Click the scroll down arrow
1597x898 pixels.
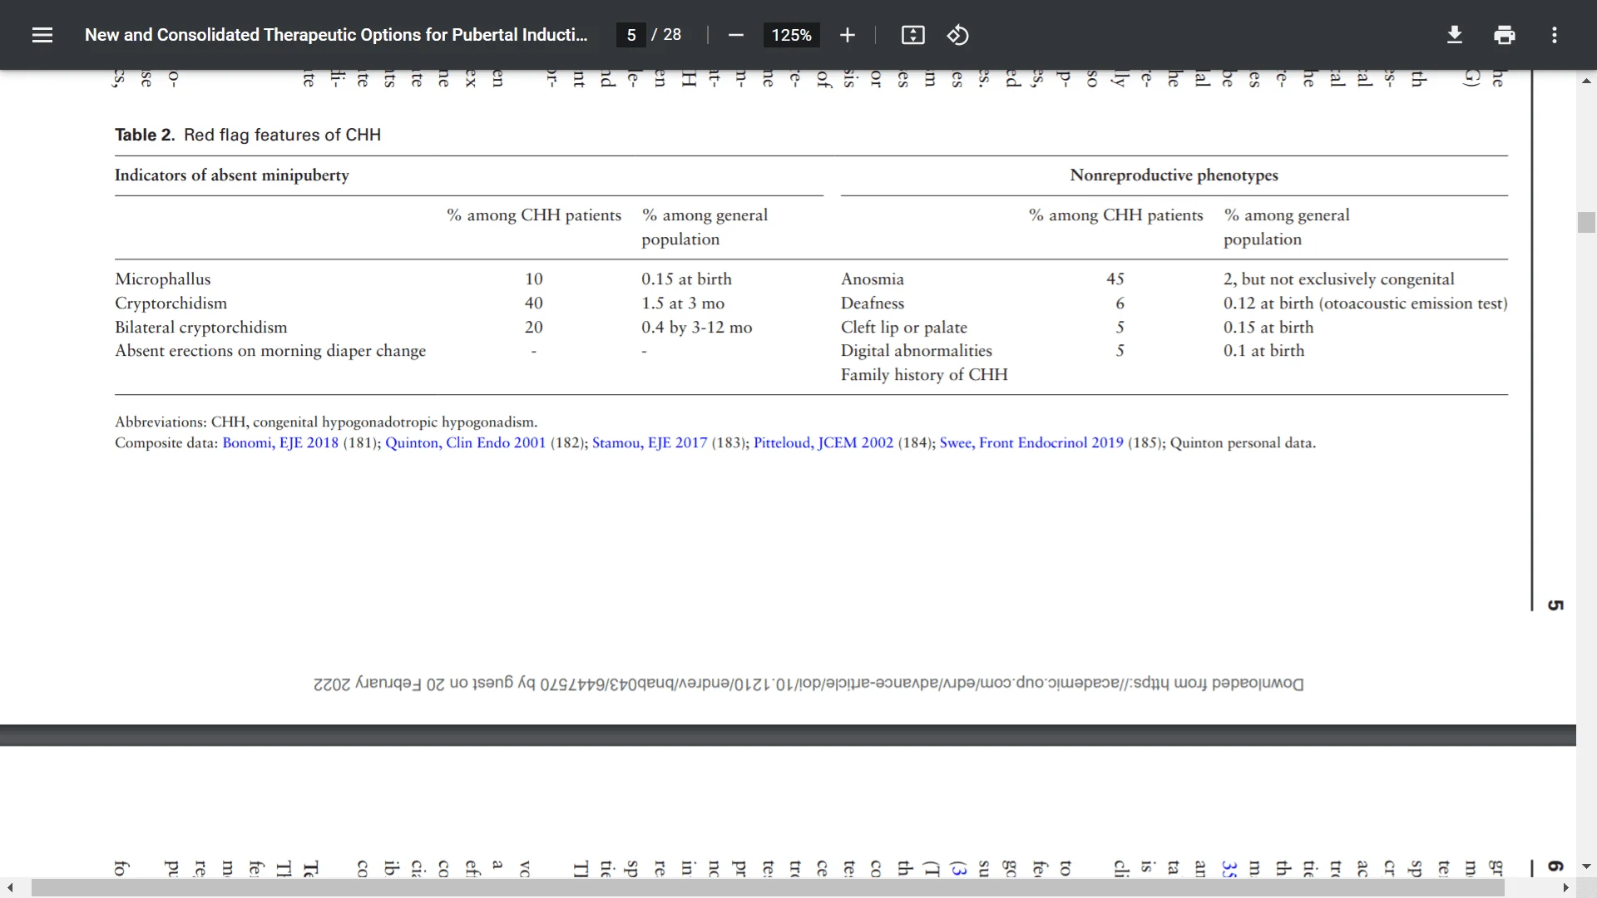click(1586, 866)
